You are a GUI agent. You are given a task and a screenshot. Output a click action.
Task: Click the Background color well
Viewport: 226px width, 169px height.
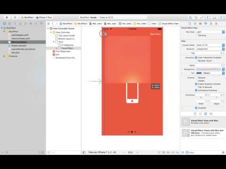point(209,69)
